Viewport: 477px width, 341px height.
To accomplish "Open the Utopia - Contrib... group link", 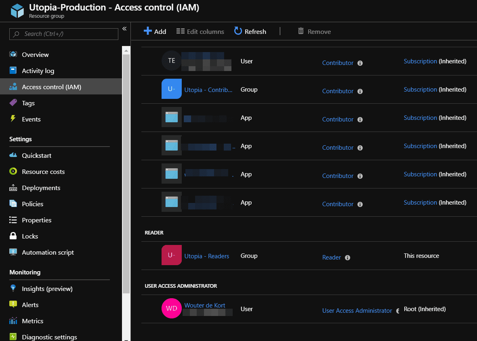I will [x=208, y=90].
